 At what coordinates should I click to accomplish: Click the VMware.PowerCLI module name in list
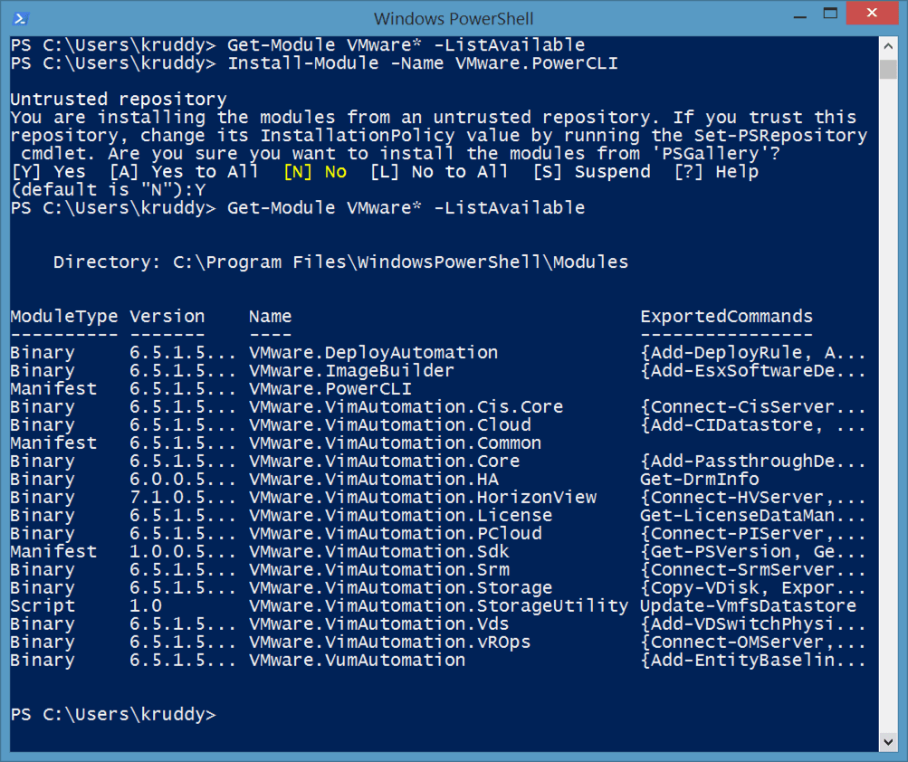click(x=324, y=389)
